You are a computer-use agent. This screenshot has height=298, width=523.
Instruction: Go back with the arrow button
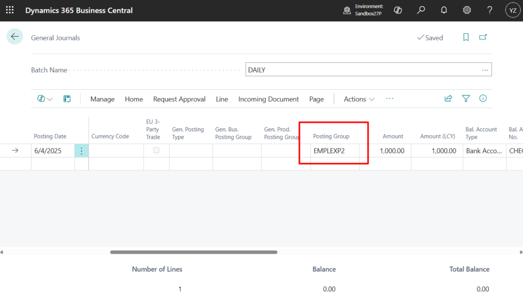pos(15,37)
